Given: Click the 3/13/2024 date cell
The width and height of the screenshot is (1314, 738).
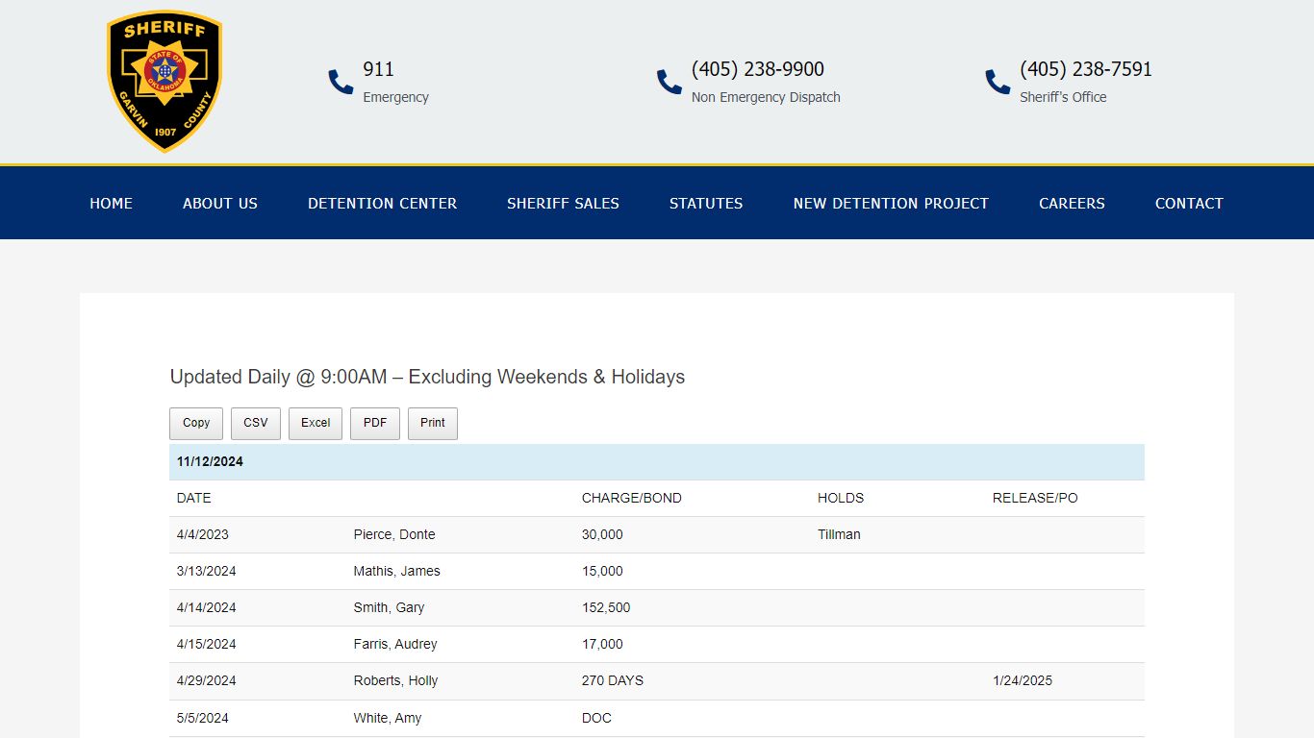Looking at the screenshot, I should tap(207, 572).
